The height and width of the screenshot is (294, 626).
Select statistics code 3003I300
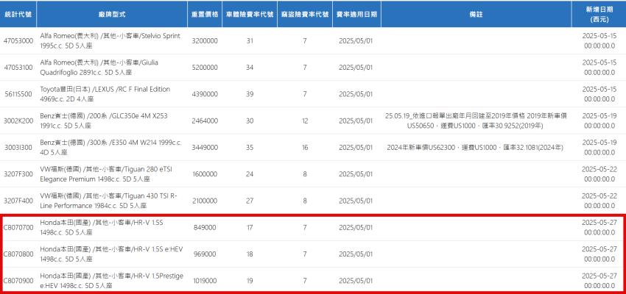pos(18,148)
